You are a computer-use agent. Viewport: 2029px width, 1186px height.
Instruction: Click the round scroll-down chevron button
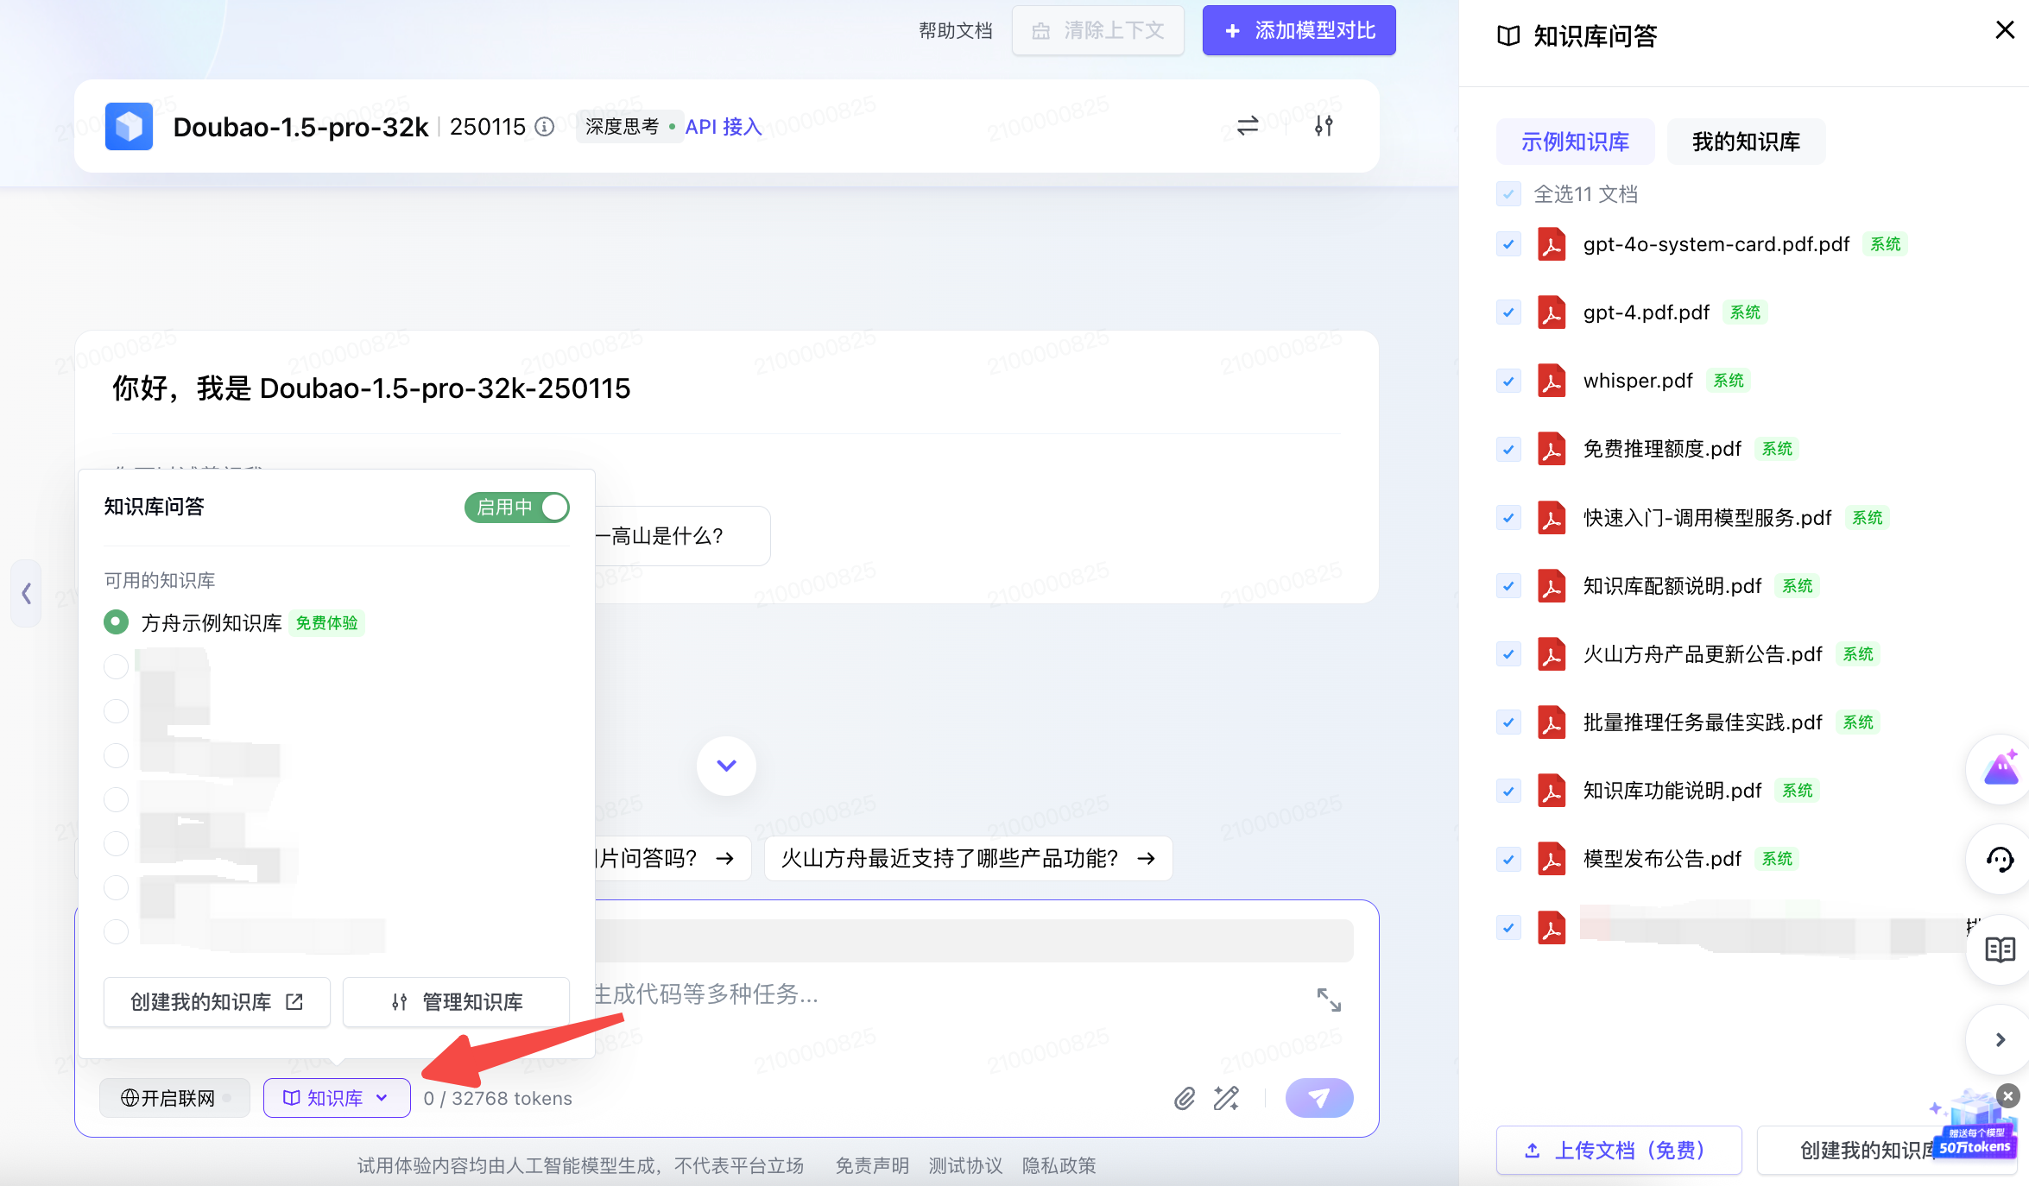click(x=726, y=766)
